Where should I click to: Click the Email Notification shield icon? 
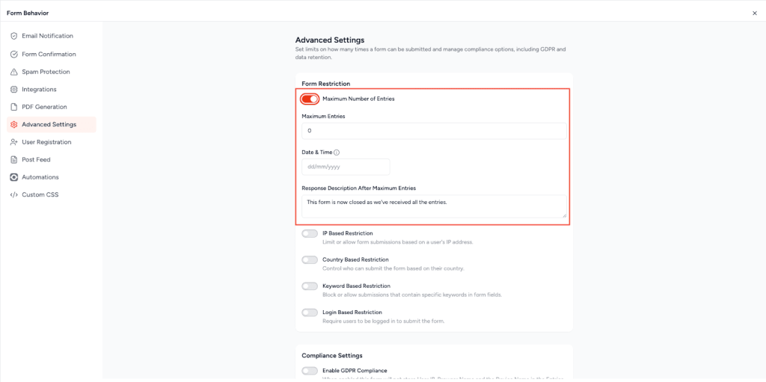13,36
